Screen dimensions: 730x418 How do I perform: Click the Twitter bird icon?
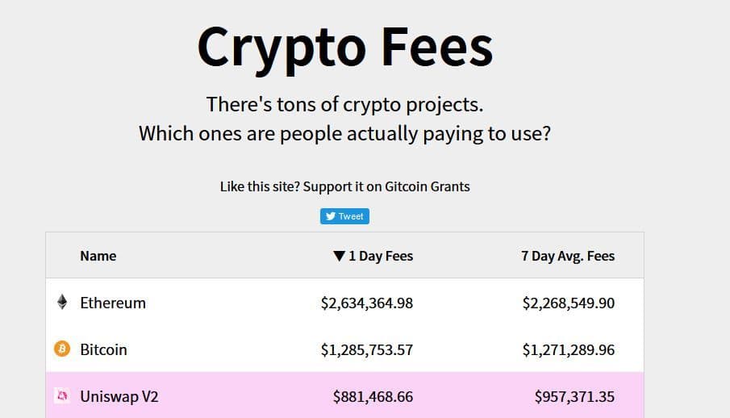pos(331,216)
